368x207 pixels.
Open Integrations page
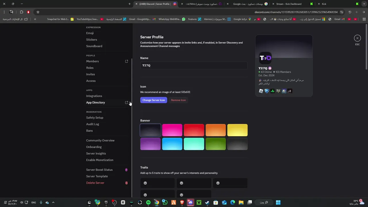coord(94,96)
